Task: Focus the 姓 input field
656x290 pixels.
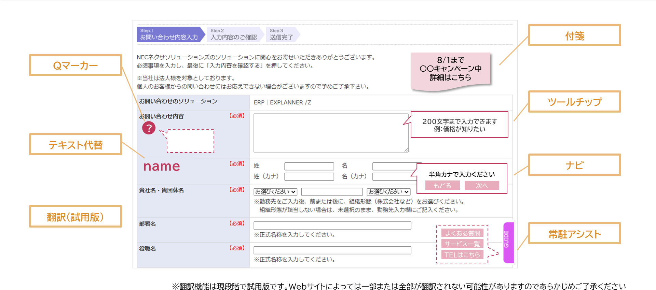Action: click(x=309, y=166)
